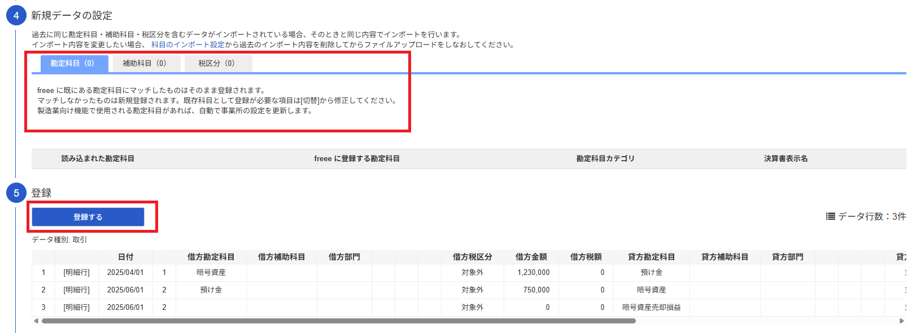Click the 借方部門 column header
Screen dimensions: 921x333
coord(344,257)
